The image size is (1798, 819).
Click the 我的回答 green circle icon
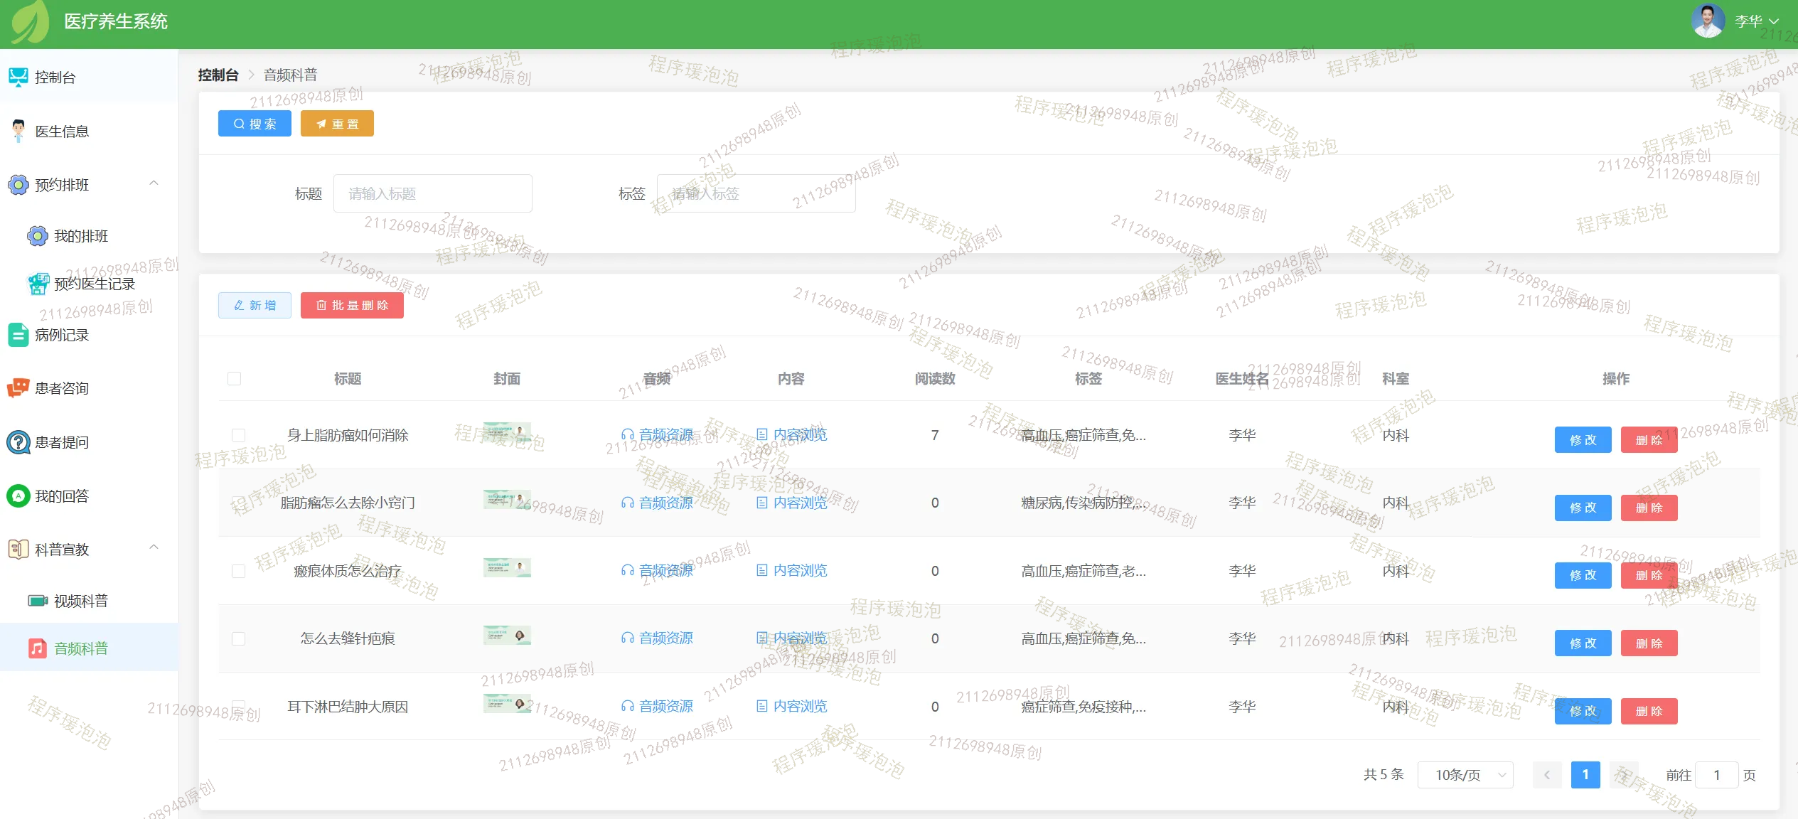18,496
